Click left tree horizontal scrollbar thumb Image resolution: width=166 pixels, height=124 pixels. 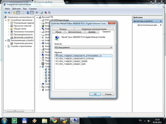[15, 111]
